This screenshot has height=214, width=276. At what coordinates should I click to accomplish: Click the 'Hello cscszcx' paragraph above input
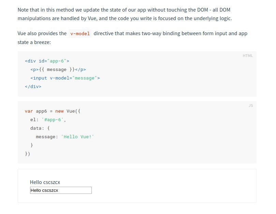pos(45,182)
